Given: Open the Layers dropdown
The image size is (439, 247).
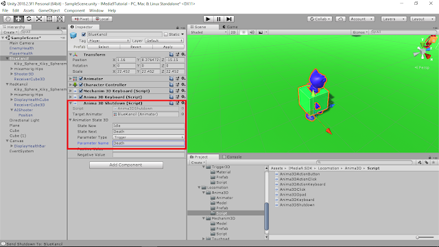Looking at the screenshot, I should [393, 19].
